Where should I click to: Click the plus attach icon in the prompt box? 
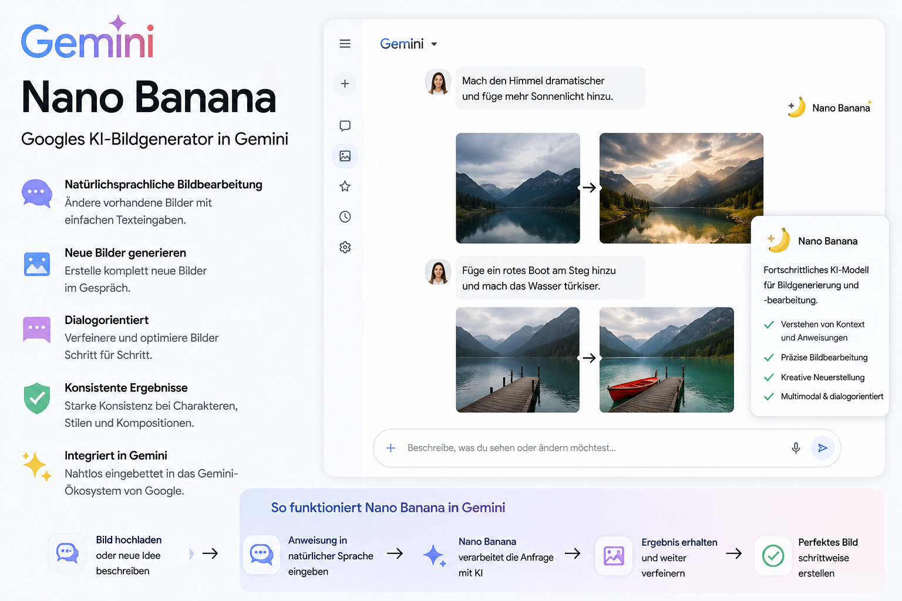pos(391,448)
